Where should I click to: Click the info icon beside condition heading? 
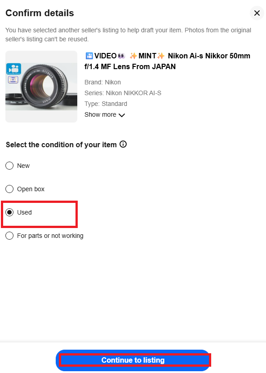click(x=123, y=144)
